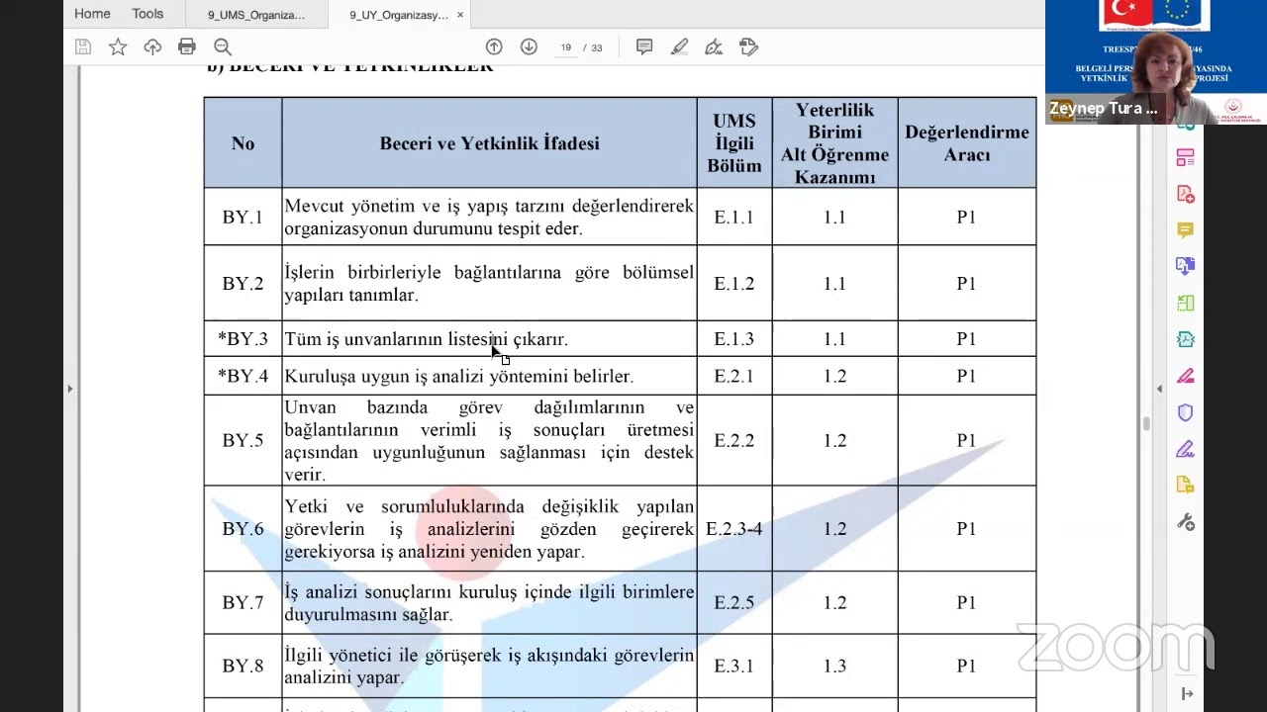Image resolution: width=1267 pixels, height=712 pixels.
Task: Switch to the Home tab
Action: coord(92,14)
